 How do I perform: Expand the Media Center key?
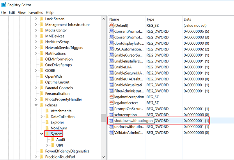point(36,30)
